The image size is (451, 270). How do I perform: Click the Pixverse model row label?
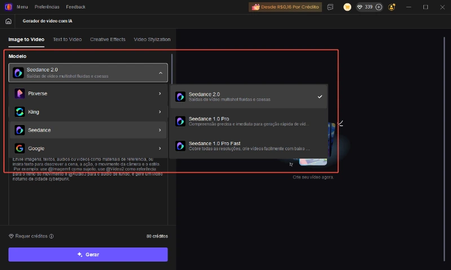coord(38,93)
